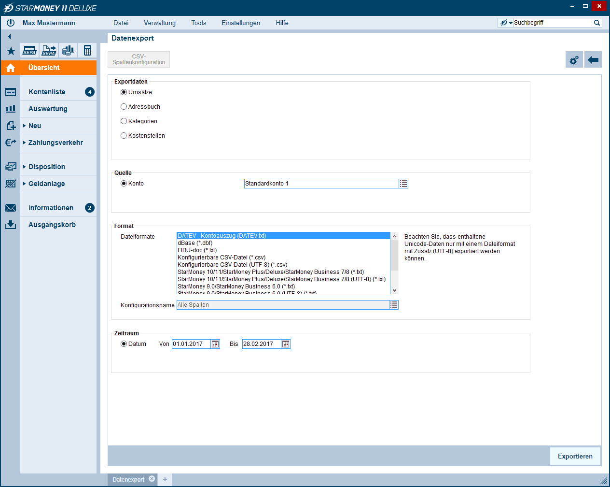The width and height of the screenshot is (610, 487).
Task: Select the Kategorien radio button
Action: pos(124,121)
